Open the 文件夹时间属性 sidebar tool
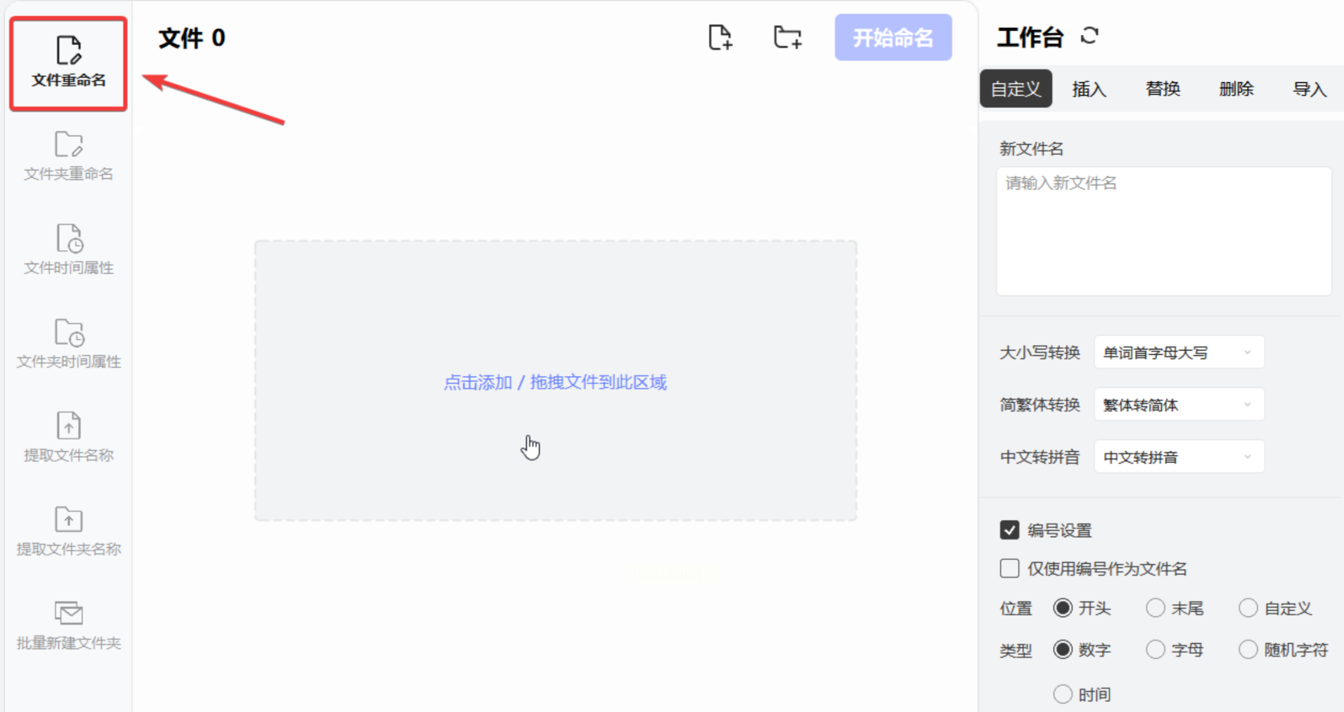 68,344
